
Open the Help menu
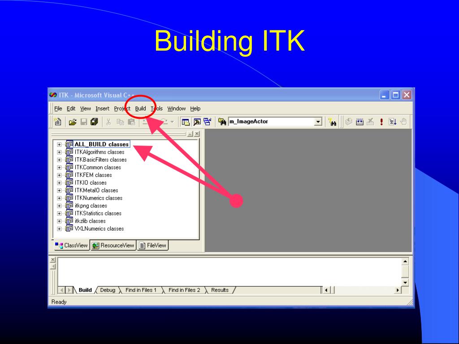click(x=195, y=108)
